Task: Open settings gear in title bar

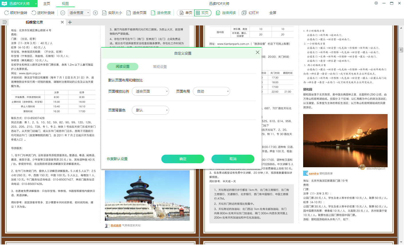Action: 376,3
